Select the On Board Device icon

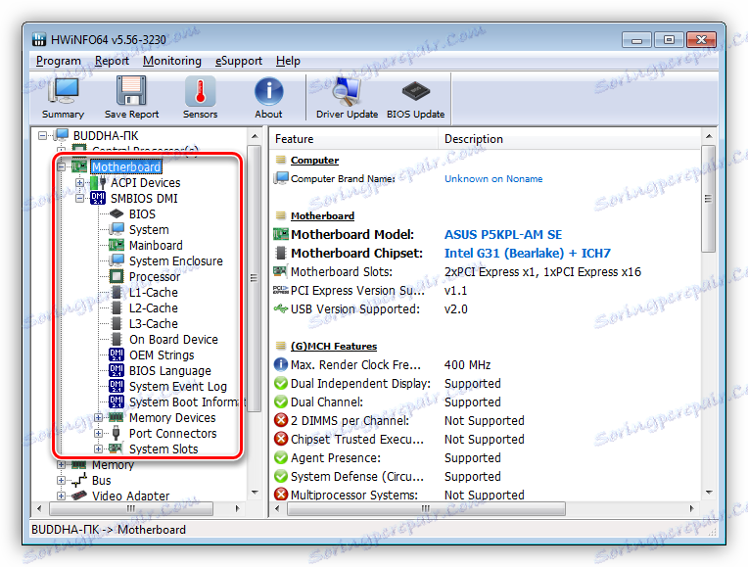[117, 340]
